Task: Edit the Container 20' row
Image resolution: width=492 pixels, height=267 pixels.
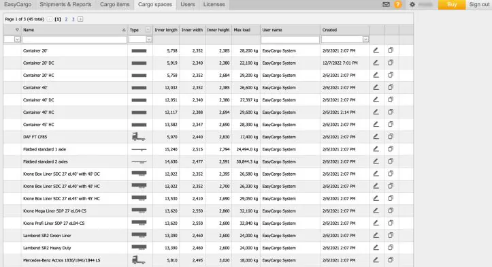Action: (x=376, y=50)
